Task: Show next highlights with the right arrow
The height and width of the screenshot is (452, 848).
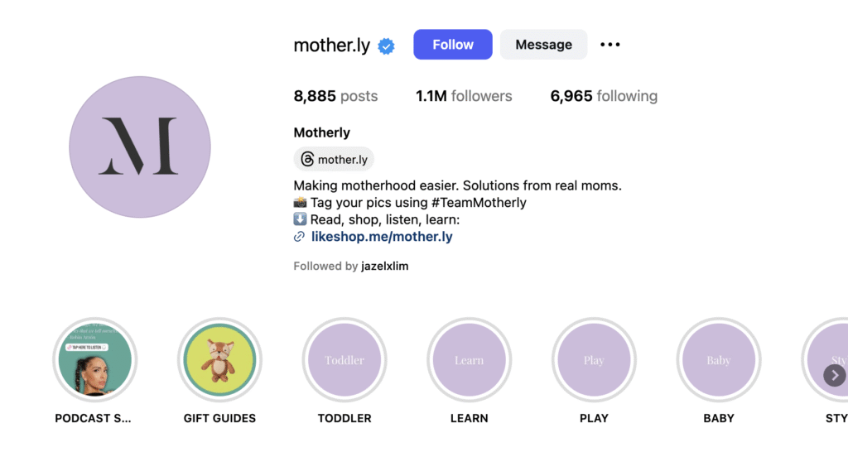Action: point(835,375)
